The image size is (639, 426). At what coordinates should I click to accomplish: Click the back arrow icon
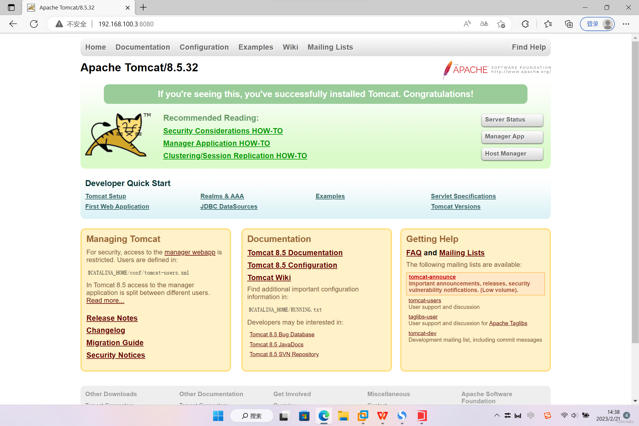point(13,24)
